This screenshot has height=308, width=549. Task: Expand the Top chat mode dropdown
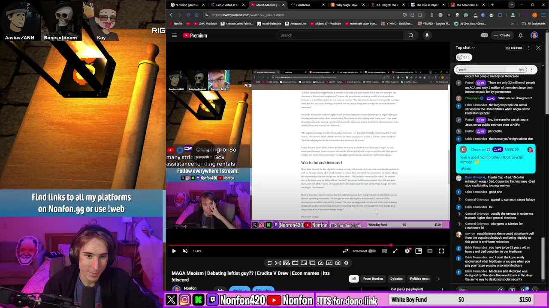click(465, 48)
